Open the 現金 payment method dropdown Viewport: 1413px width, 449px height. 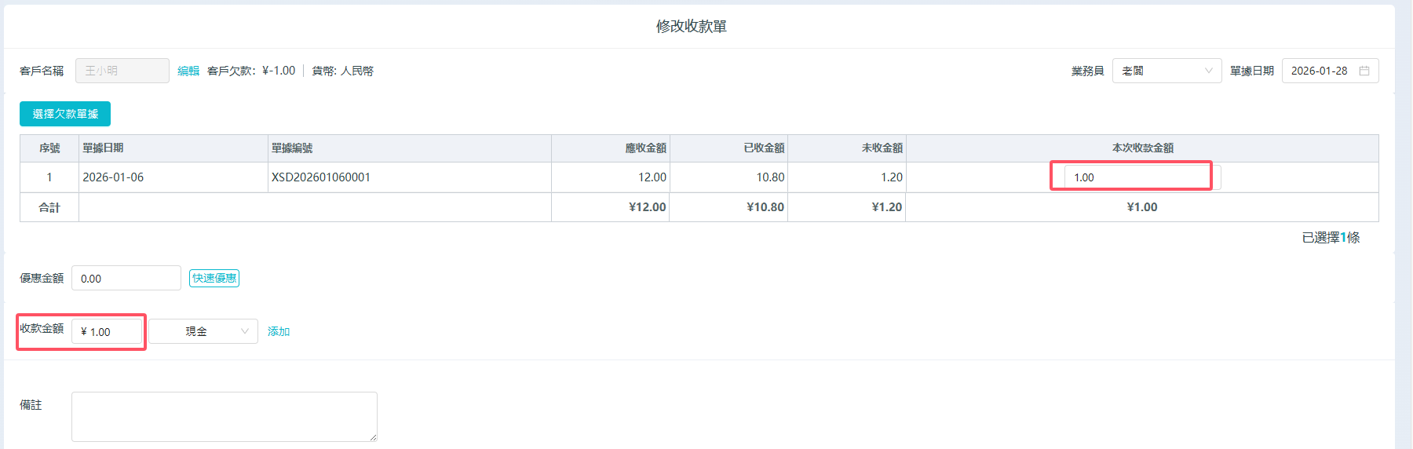(203, 331)
